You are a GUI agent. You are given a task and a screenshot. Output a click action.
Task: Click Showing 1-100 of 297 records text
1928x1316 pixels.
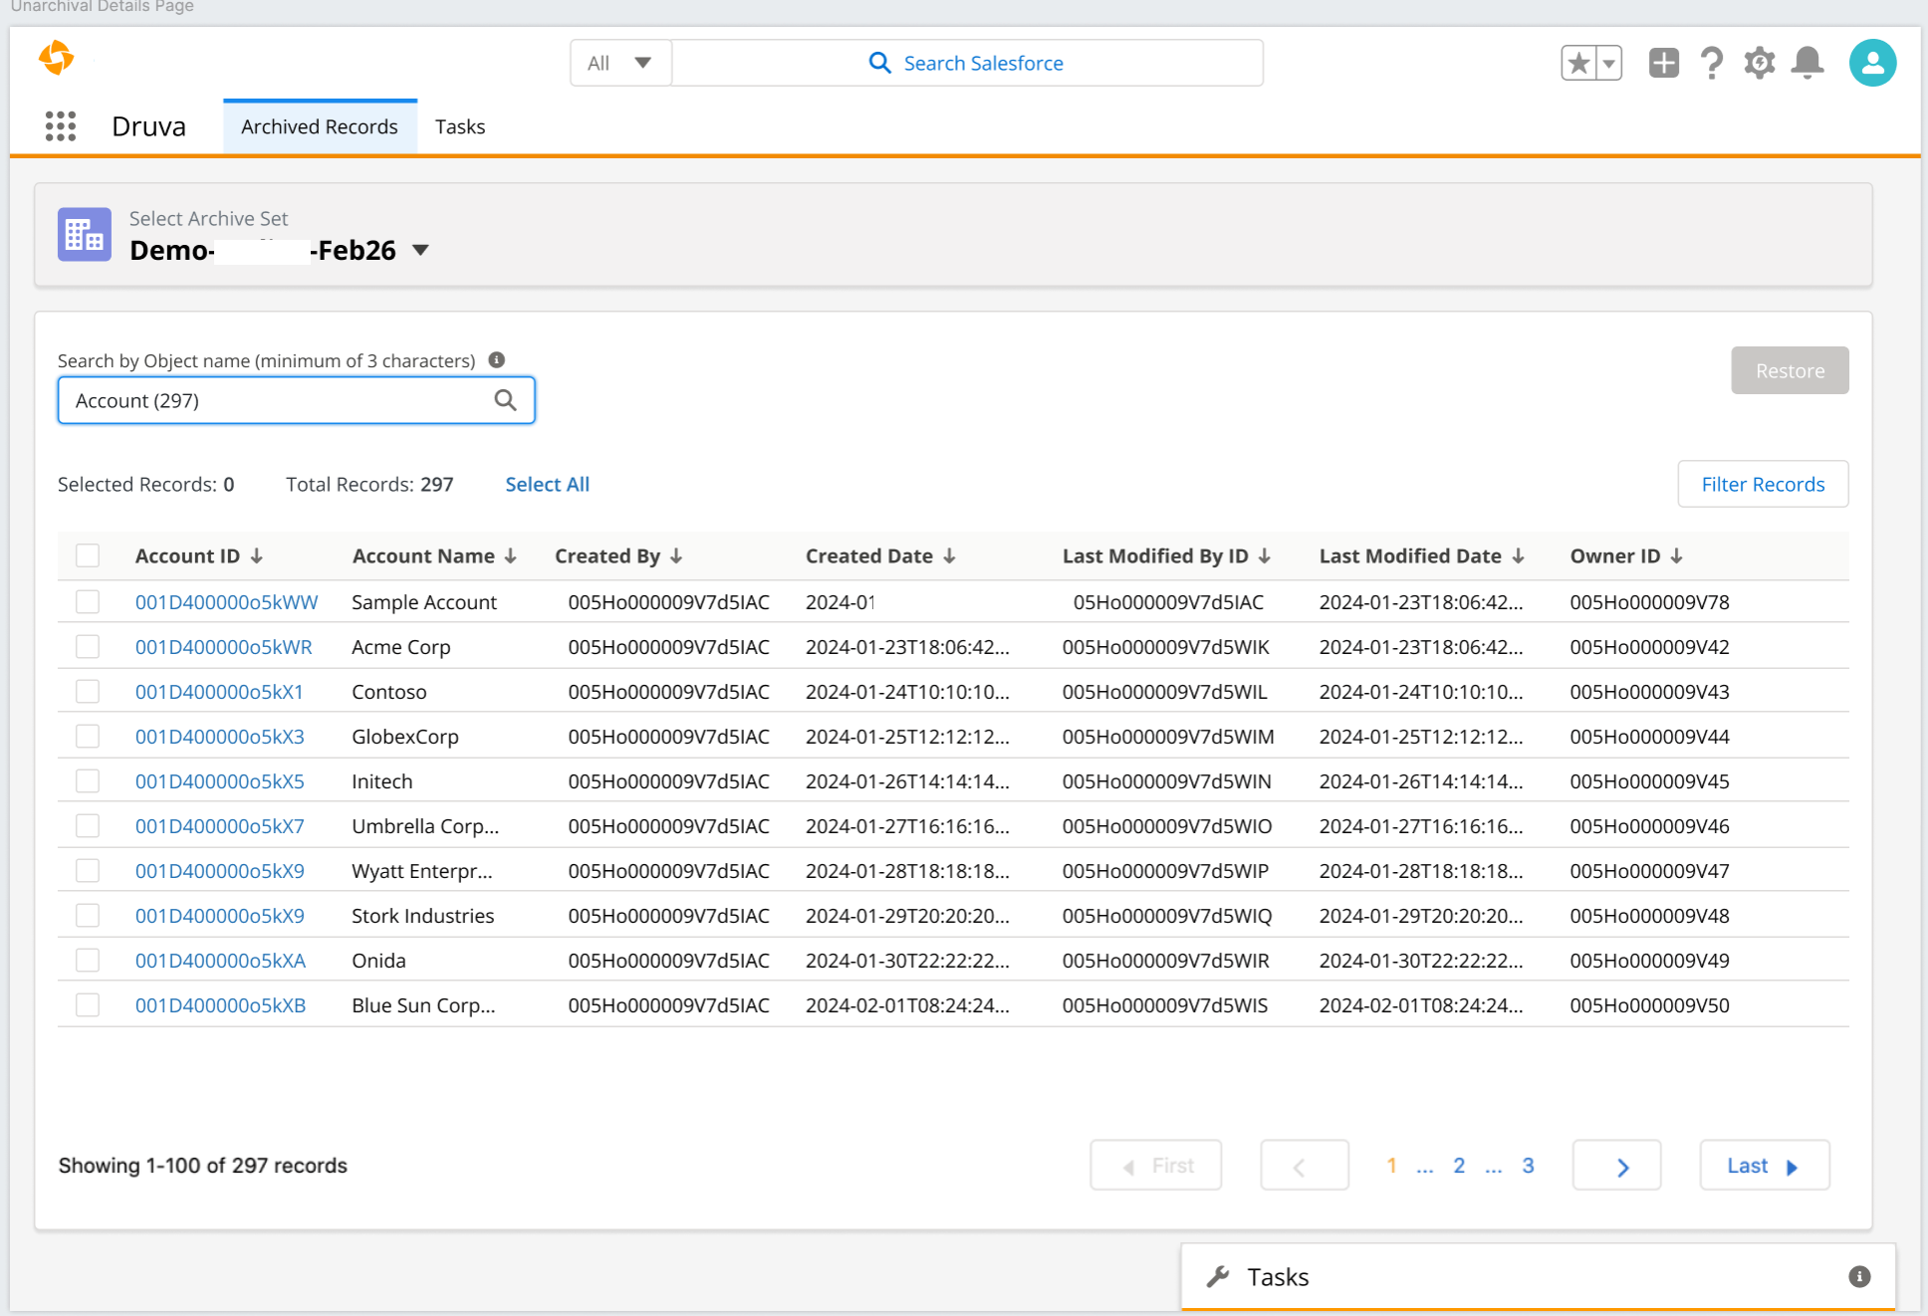(203, 1165)
